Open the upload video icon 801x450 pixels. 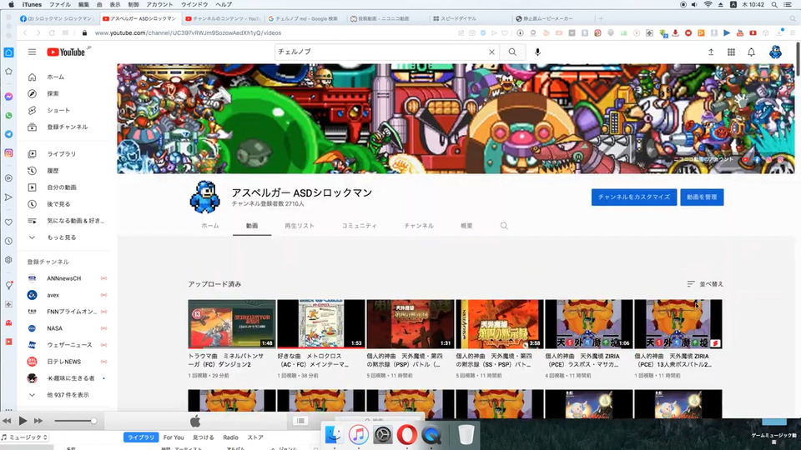(711, 52)
